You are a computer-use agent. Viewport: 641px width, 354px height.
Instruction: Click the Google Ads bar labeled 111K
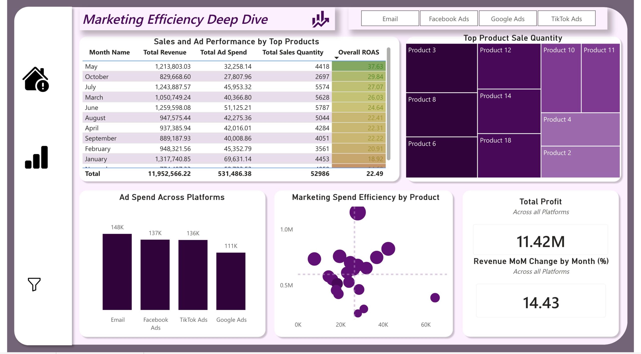tap(231, 281)
